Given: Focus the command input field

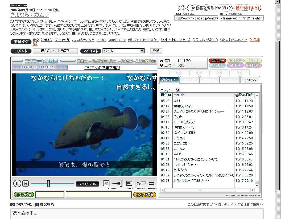Looking at the screenshot, I should 50,195.
